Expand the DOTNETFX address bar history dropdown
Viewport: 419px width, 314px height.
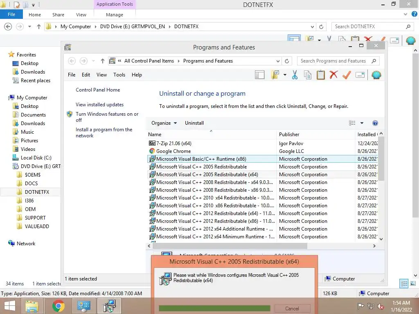click(x=312, y=27)
